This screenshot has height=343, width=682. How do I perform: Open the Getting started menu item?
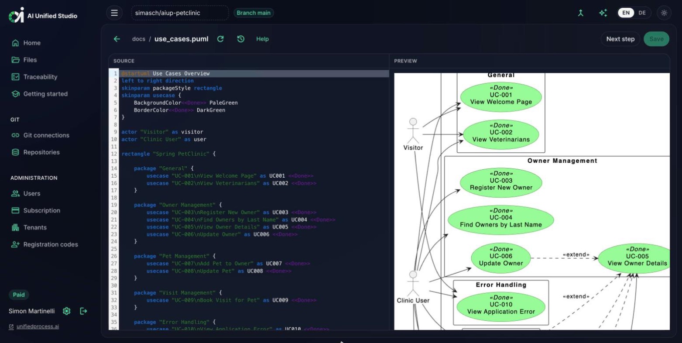pyautogui.click(x=40, y=94)
